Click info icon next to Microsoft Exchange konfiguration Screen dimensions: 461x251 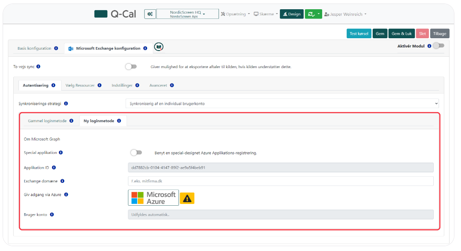point(145,48)
